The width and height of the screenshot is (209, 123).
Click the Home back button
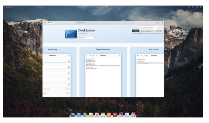point(51,23)
